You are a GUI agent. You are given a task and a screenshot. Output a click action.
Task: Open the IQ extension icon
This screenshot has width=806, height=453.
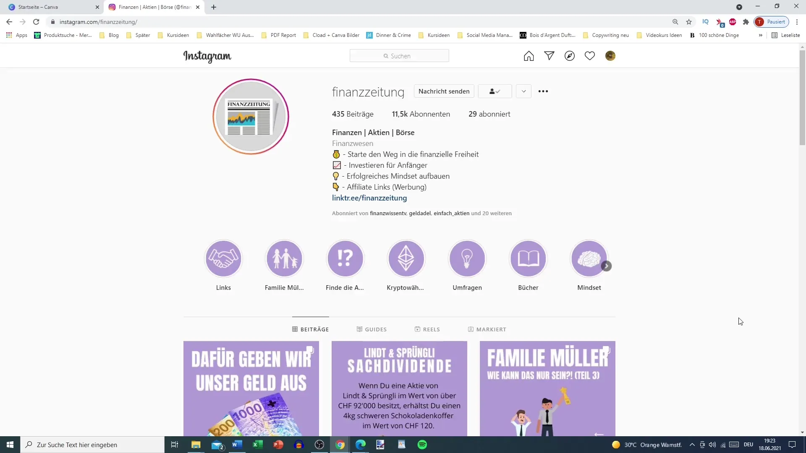pyautogui.click(x=705, y=22)
